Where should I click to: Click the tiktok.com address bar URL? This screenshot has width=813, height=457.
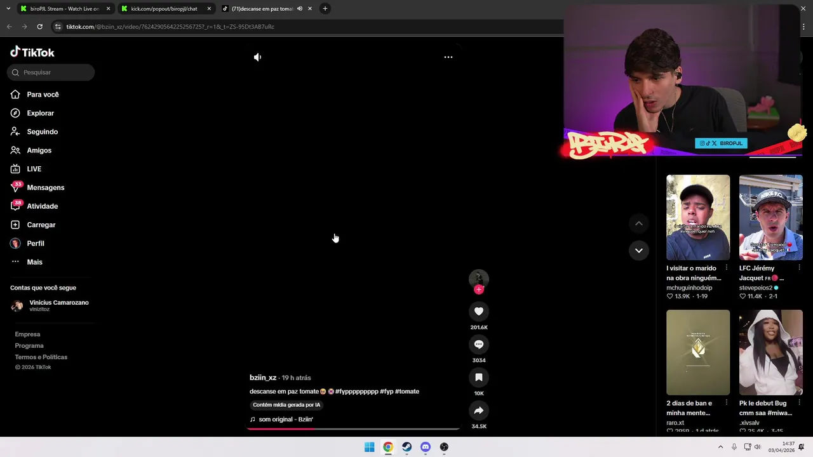tap(170, 27)
